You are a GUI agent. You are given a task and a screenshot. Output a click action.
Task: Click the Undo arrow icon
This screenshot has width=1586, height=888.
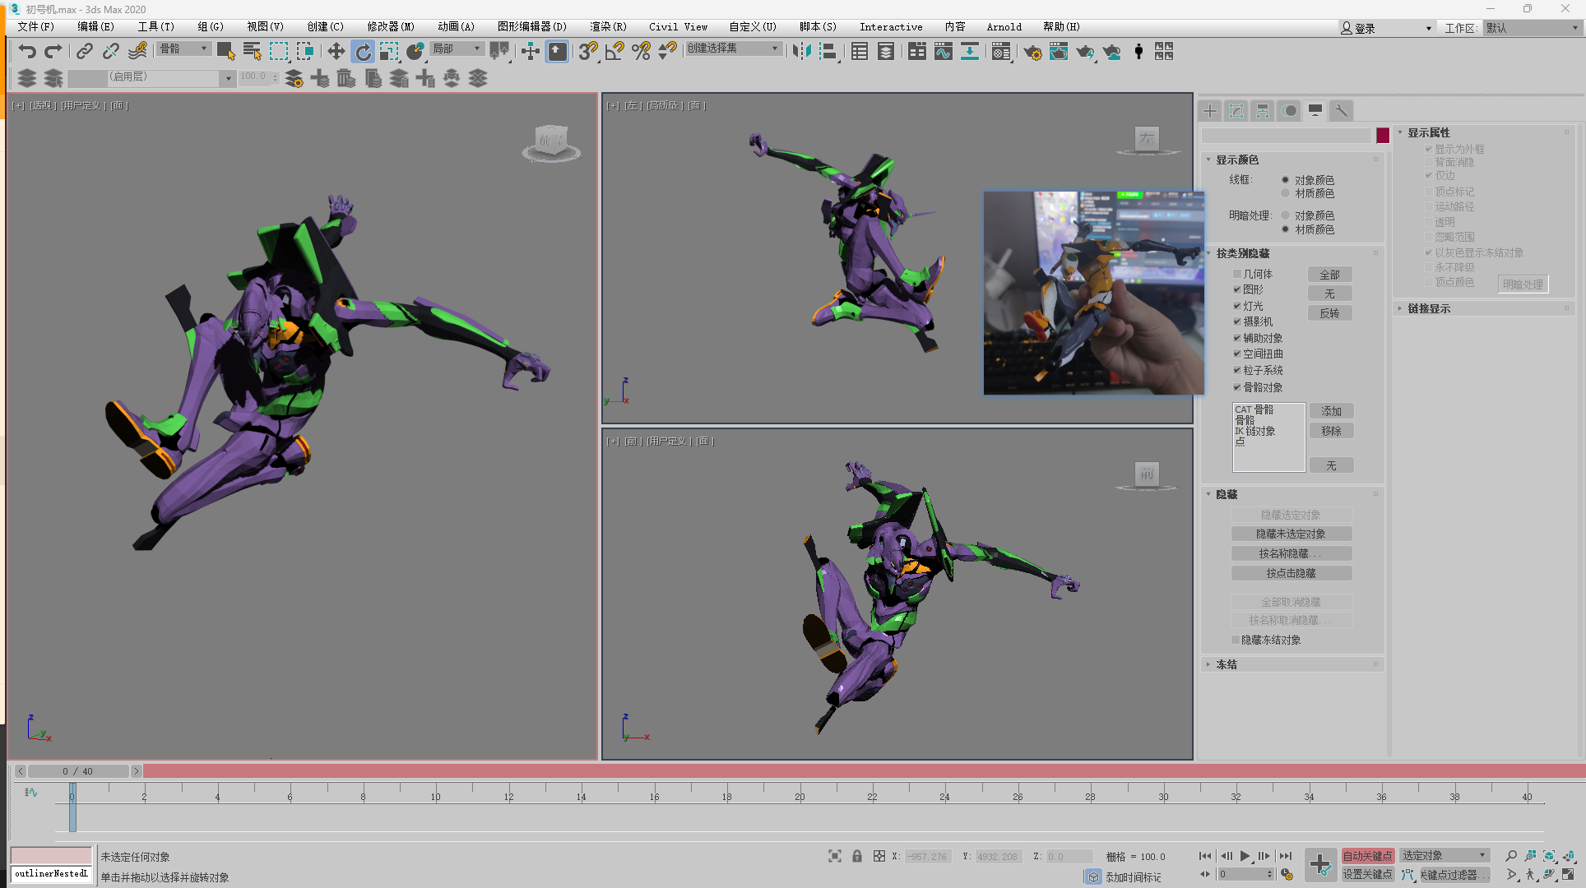pyautogui.click(x=27, y=52)
